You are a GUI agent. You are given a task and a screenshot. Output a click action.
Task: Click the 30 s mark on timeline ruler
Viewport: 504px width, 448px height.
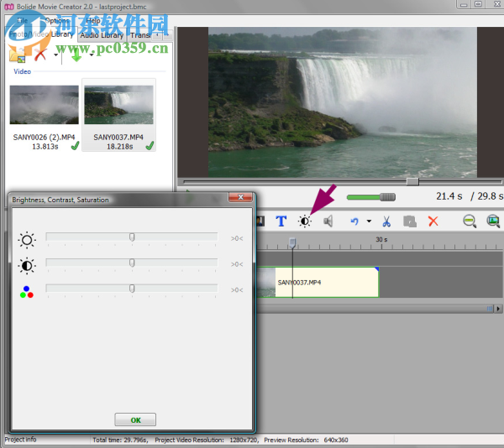click(x=381, y=239)
